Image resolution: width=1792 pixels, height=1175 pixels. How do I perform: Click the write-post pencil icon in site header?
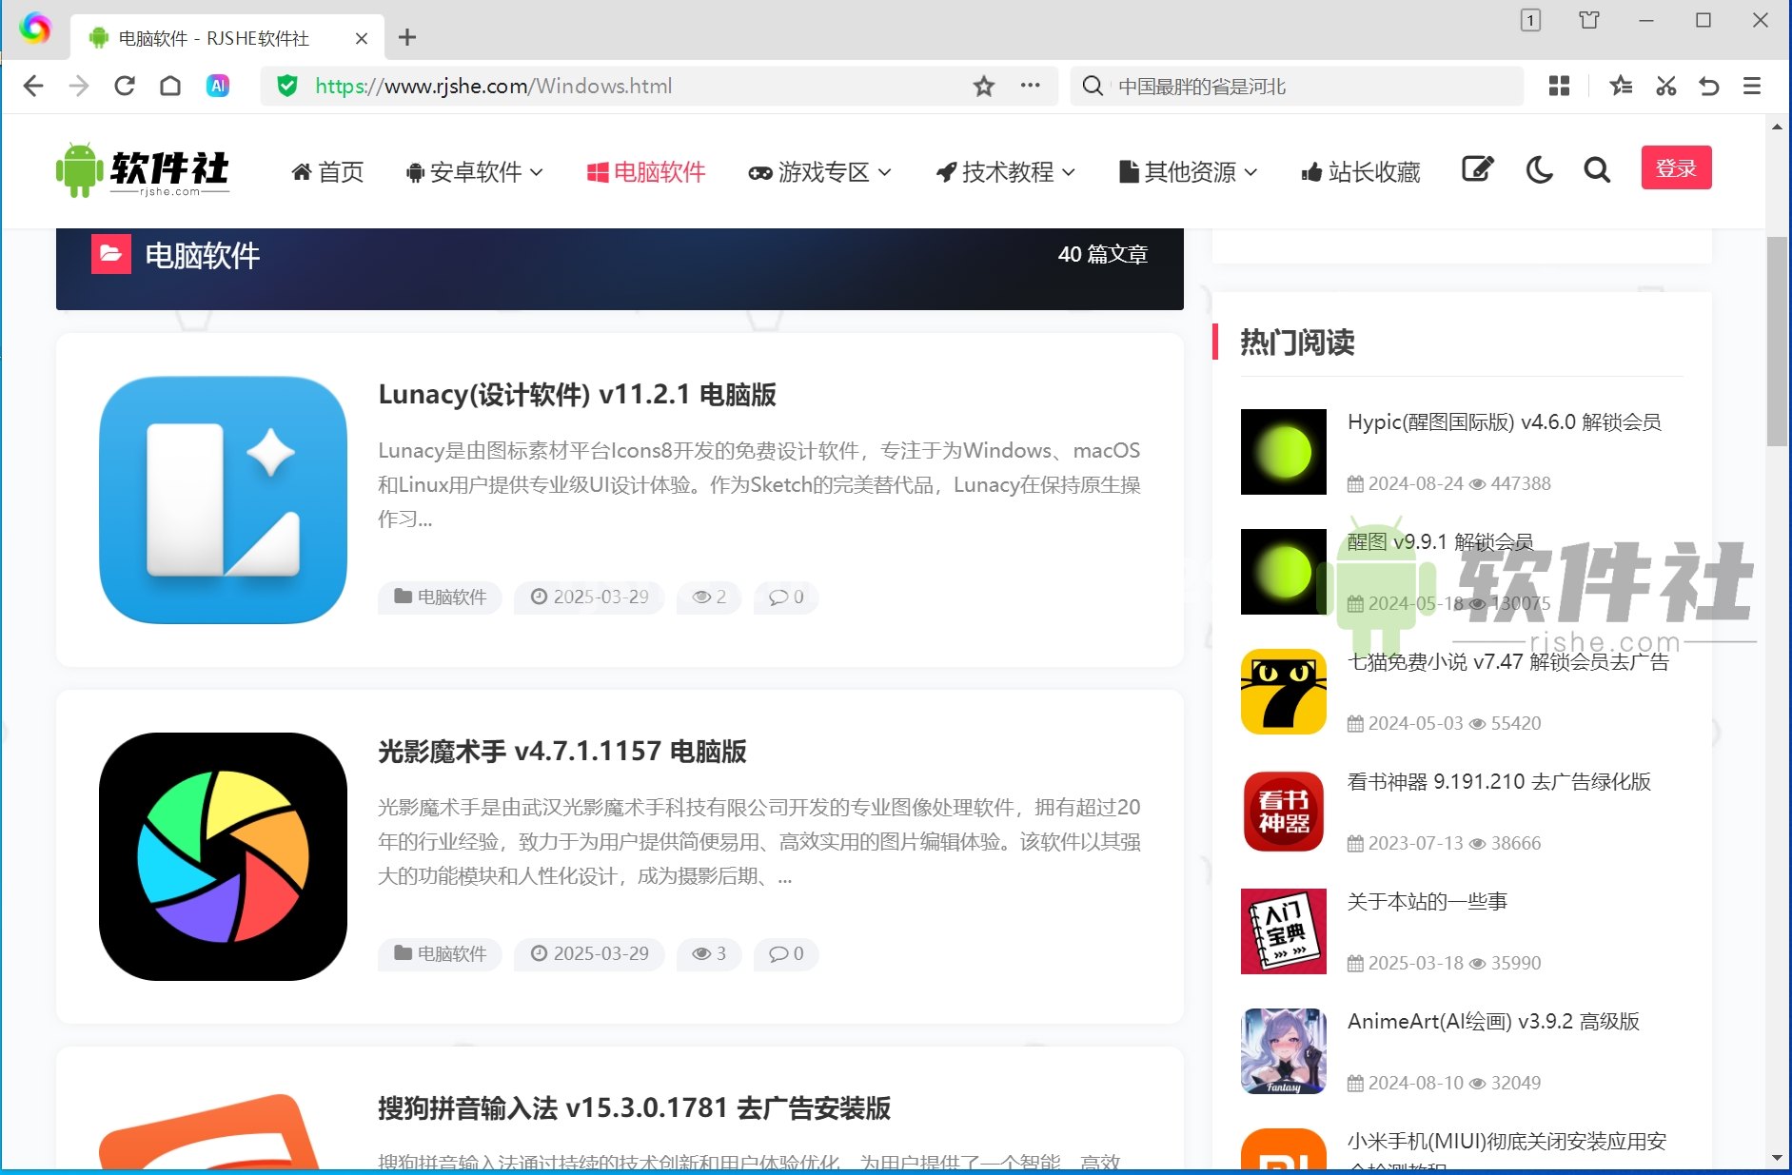tap(1477, 169)
